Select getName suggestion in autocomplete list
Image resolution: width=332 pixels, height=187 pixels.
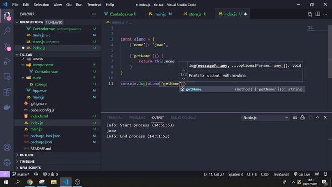point(242,89)
